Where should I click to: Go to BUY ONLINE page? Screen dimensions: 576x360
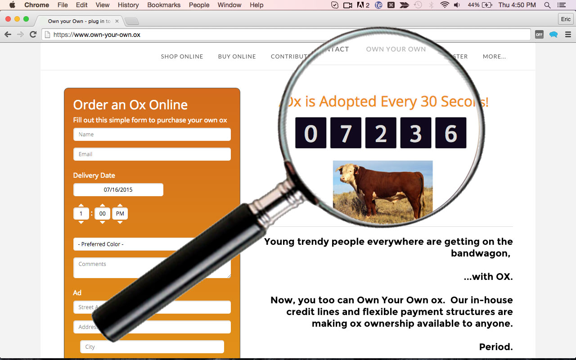tap(237, 56)
